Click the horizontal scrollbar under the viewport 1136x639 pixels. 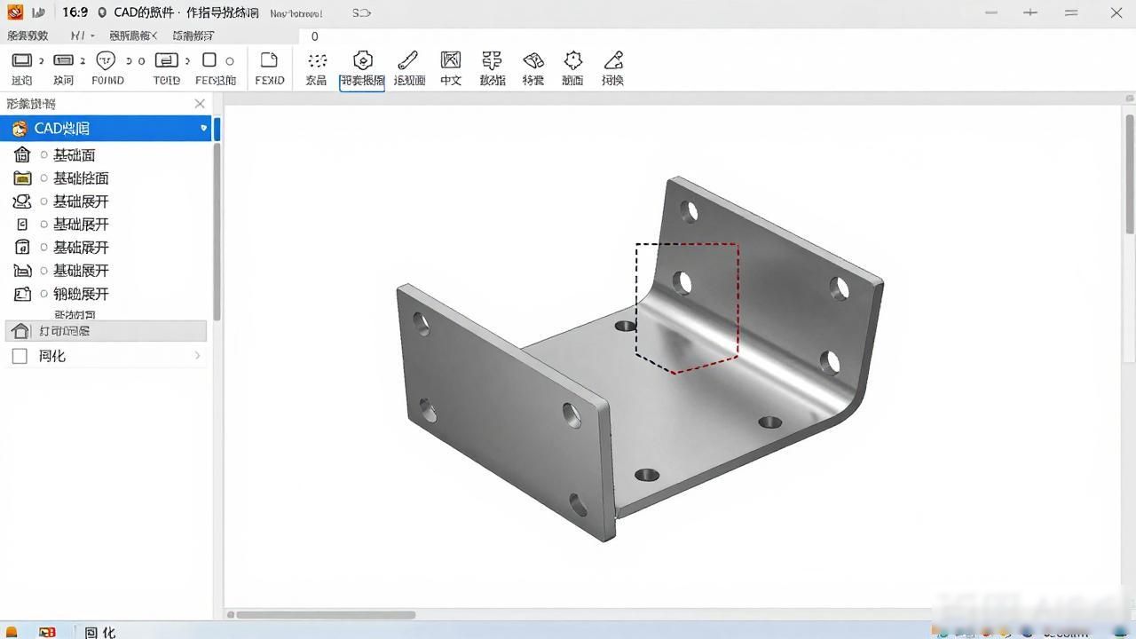(x=326, y=615)
